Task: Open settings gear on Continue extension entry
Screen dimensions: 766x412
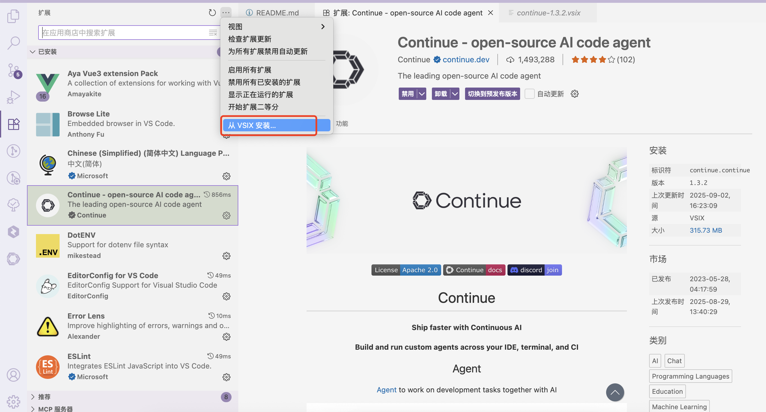Action: (x=226, y=216)
